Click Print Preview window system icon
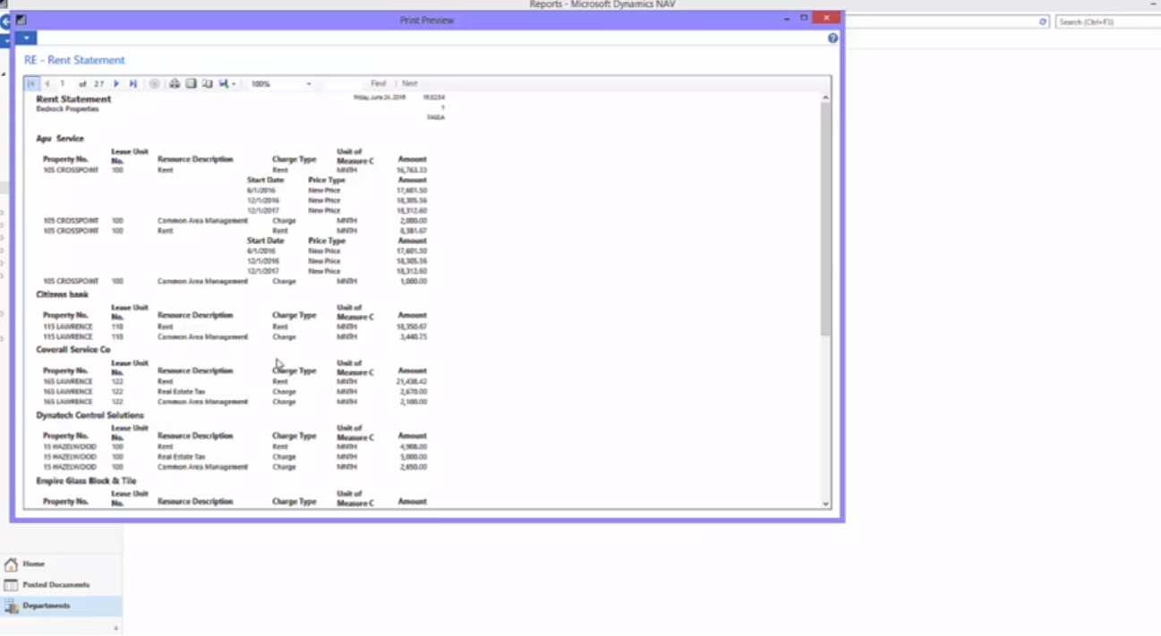This screenshot has width=1161, height=636. pyautogui.click(x=21, y=20)
